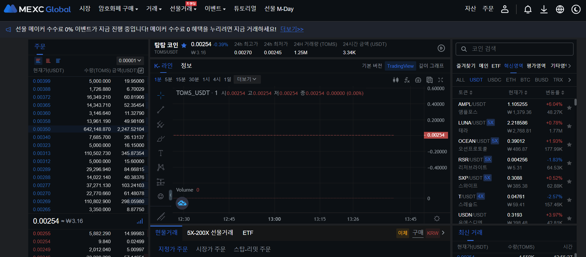
Task: Switch to 깊이 그래프 view
Action: [x=431, y=66]
